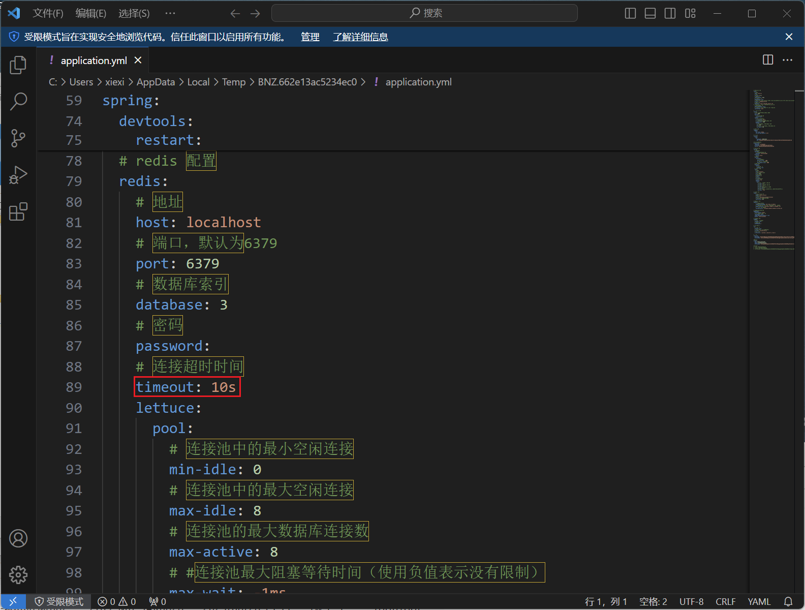Toggle the secondary side bar layout icon

pyautogui.click(x=670, y=14)
